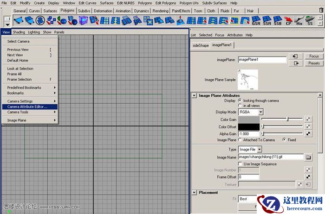Open the Selected menu in Attribute Editor
Image resolution: width=325 pixels, height=214 pixels.
pos(206,35)
